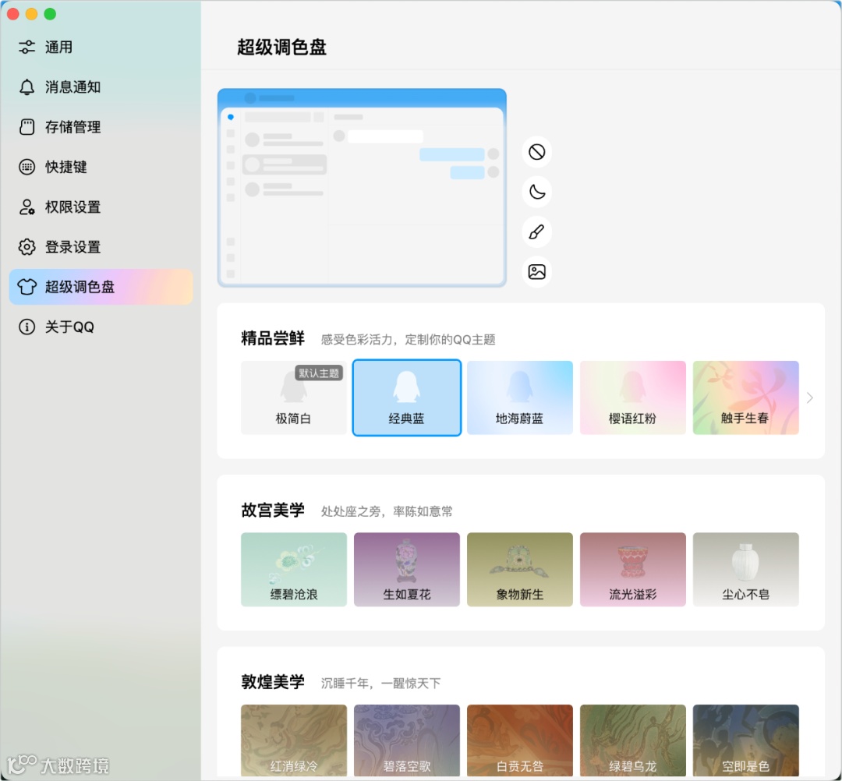The width and height of the screenshot is (842, 781).
Task: Choose the 樱语红粉 theme
Action: click(632, 398)
